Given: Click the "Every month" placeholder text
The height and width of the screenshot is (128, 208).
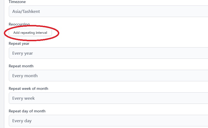Looking at the screenshot, I should click(25, 76).
